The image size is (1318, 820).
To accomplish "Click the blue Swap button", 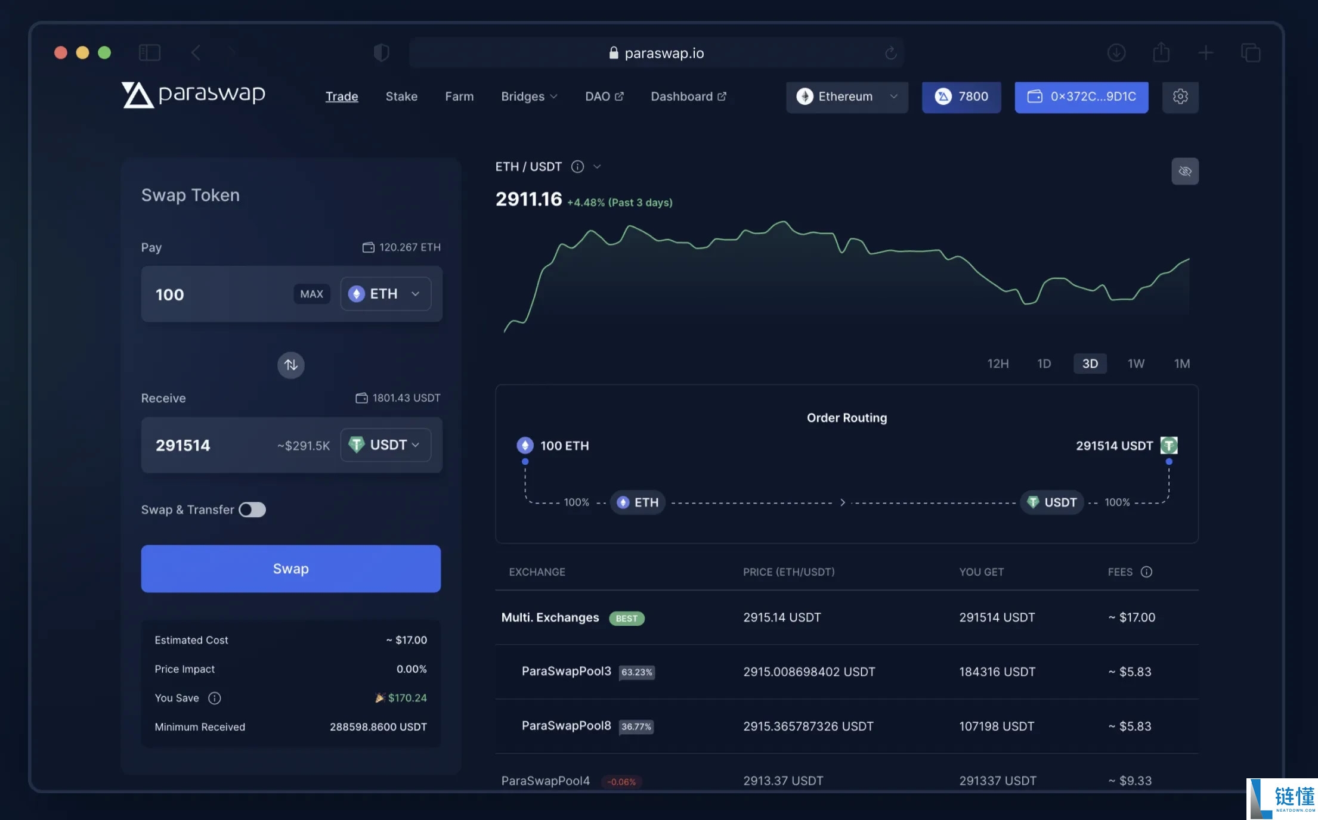I will (x=291, y=569).
